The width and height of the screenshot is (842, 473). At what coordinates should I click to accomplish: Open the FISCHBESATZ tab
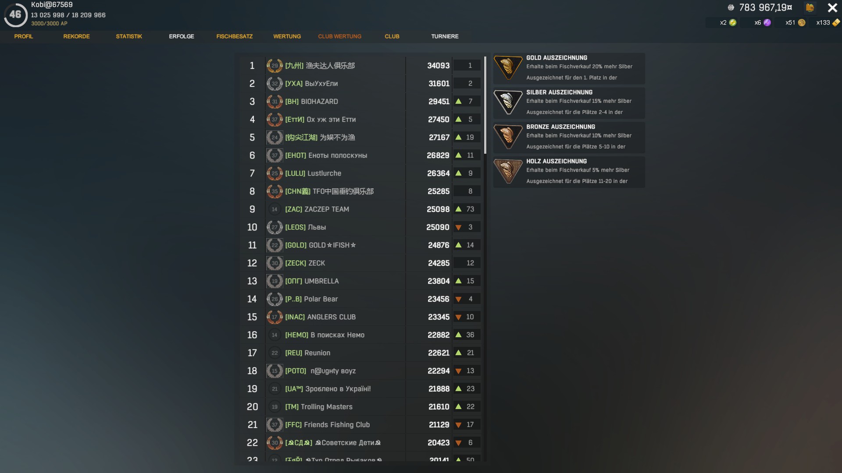[x=235, y=36]
